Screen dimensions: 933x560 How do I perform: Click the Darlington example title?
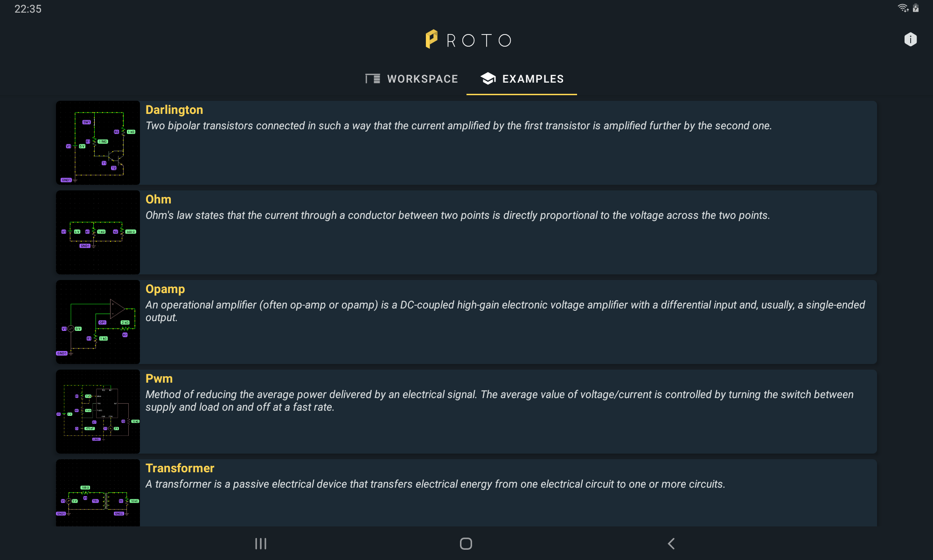click(174, 110)
